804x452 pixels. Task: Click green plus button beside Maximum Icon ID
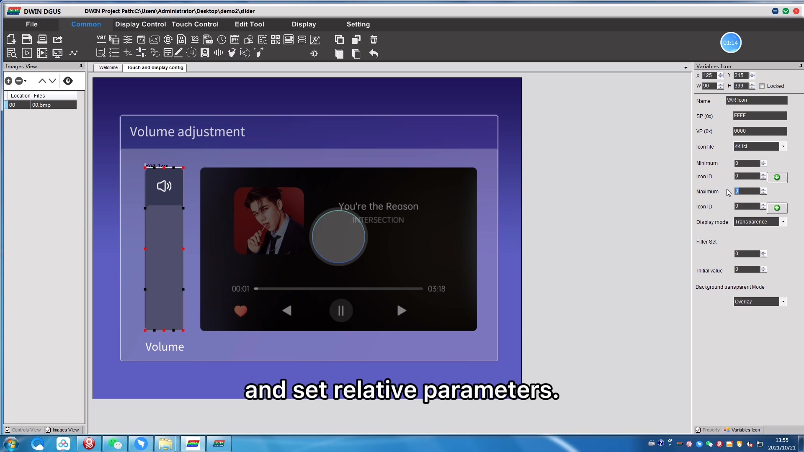pos(777,208)
